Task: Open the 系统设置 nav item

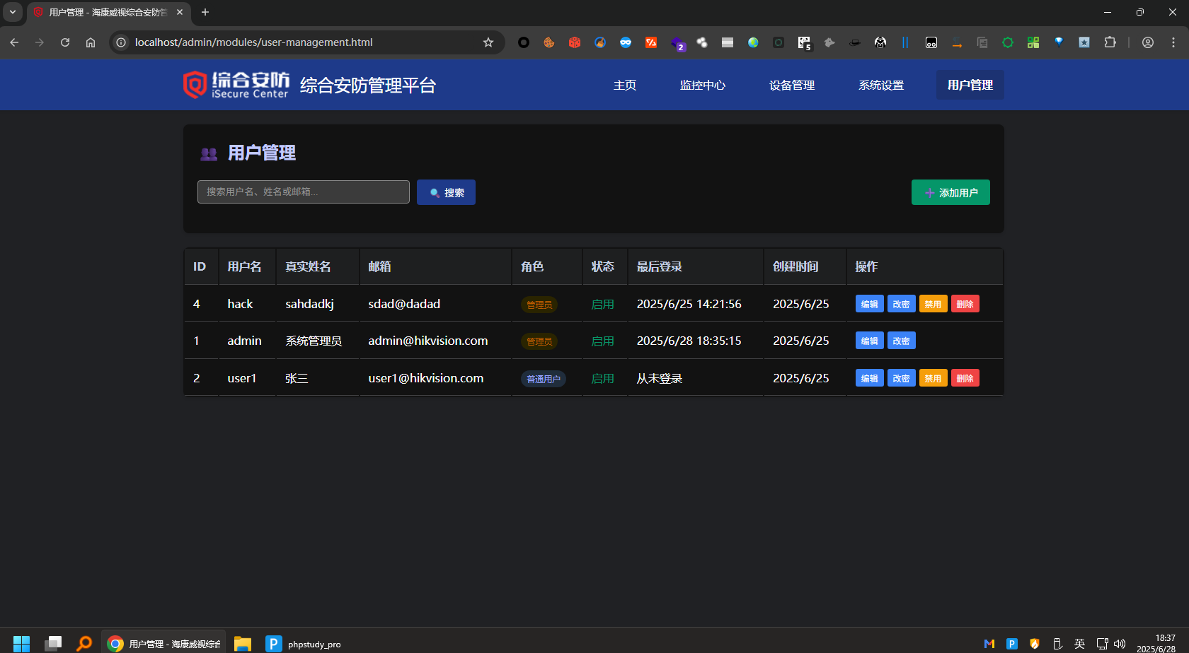Action: (880, 85)
